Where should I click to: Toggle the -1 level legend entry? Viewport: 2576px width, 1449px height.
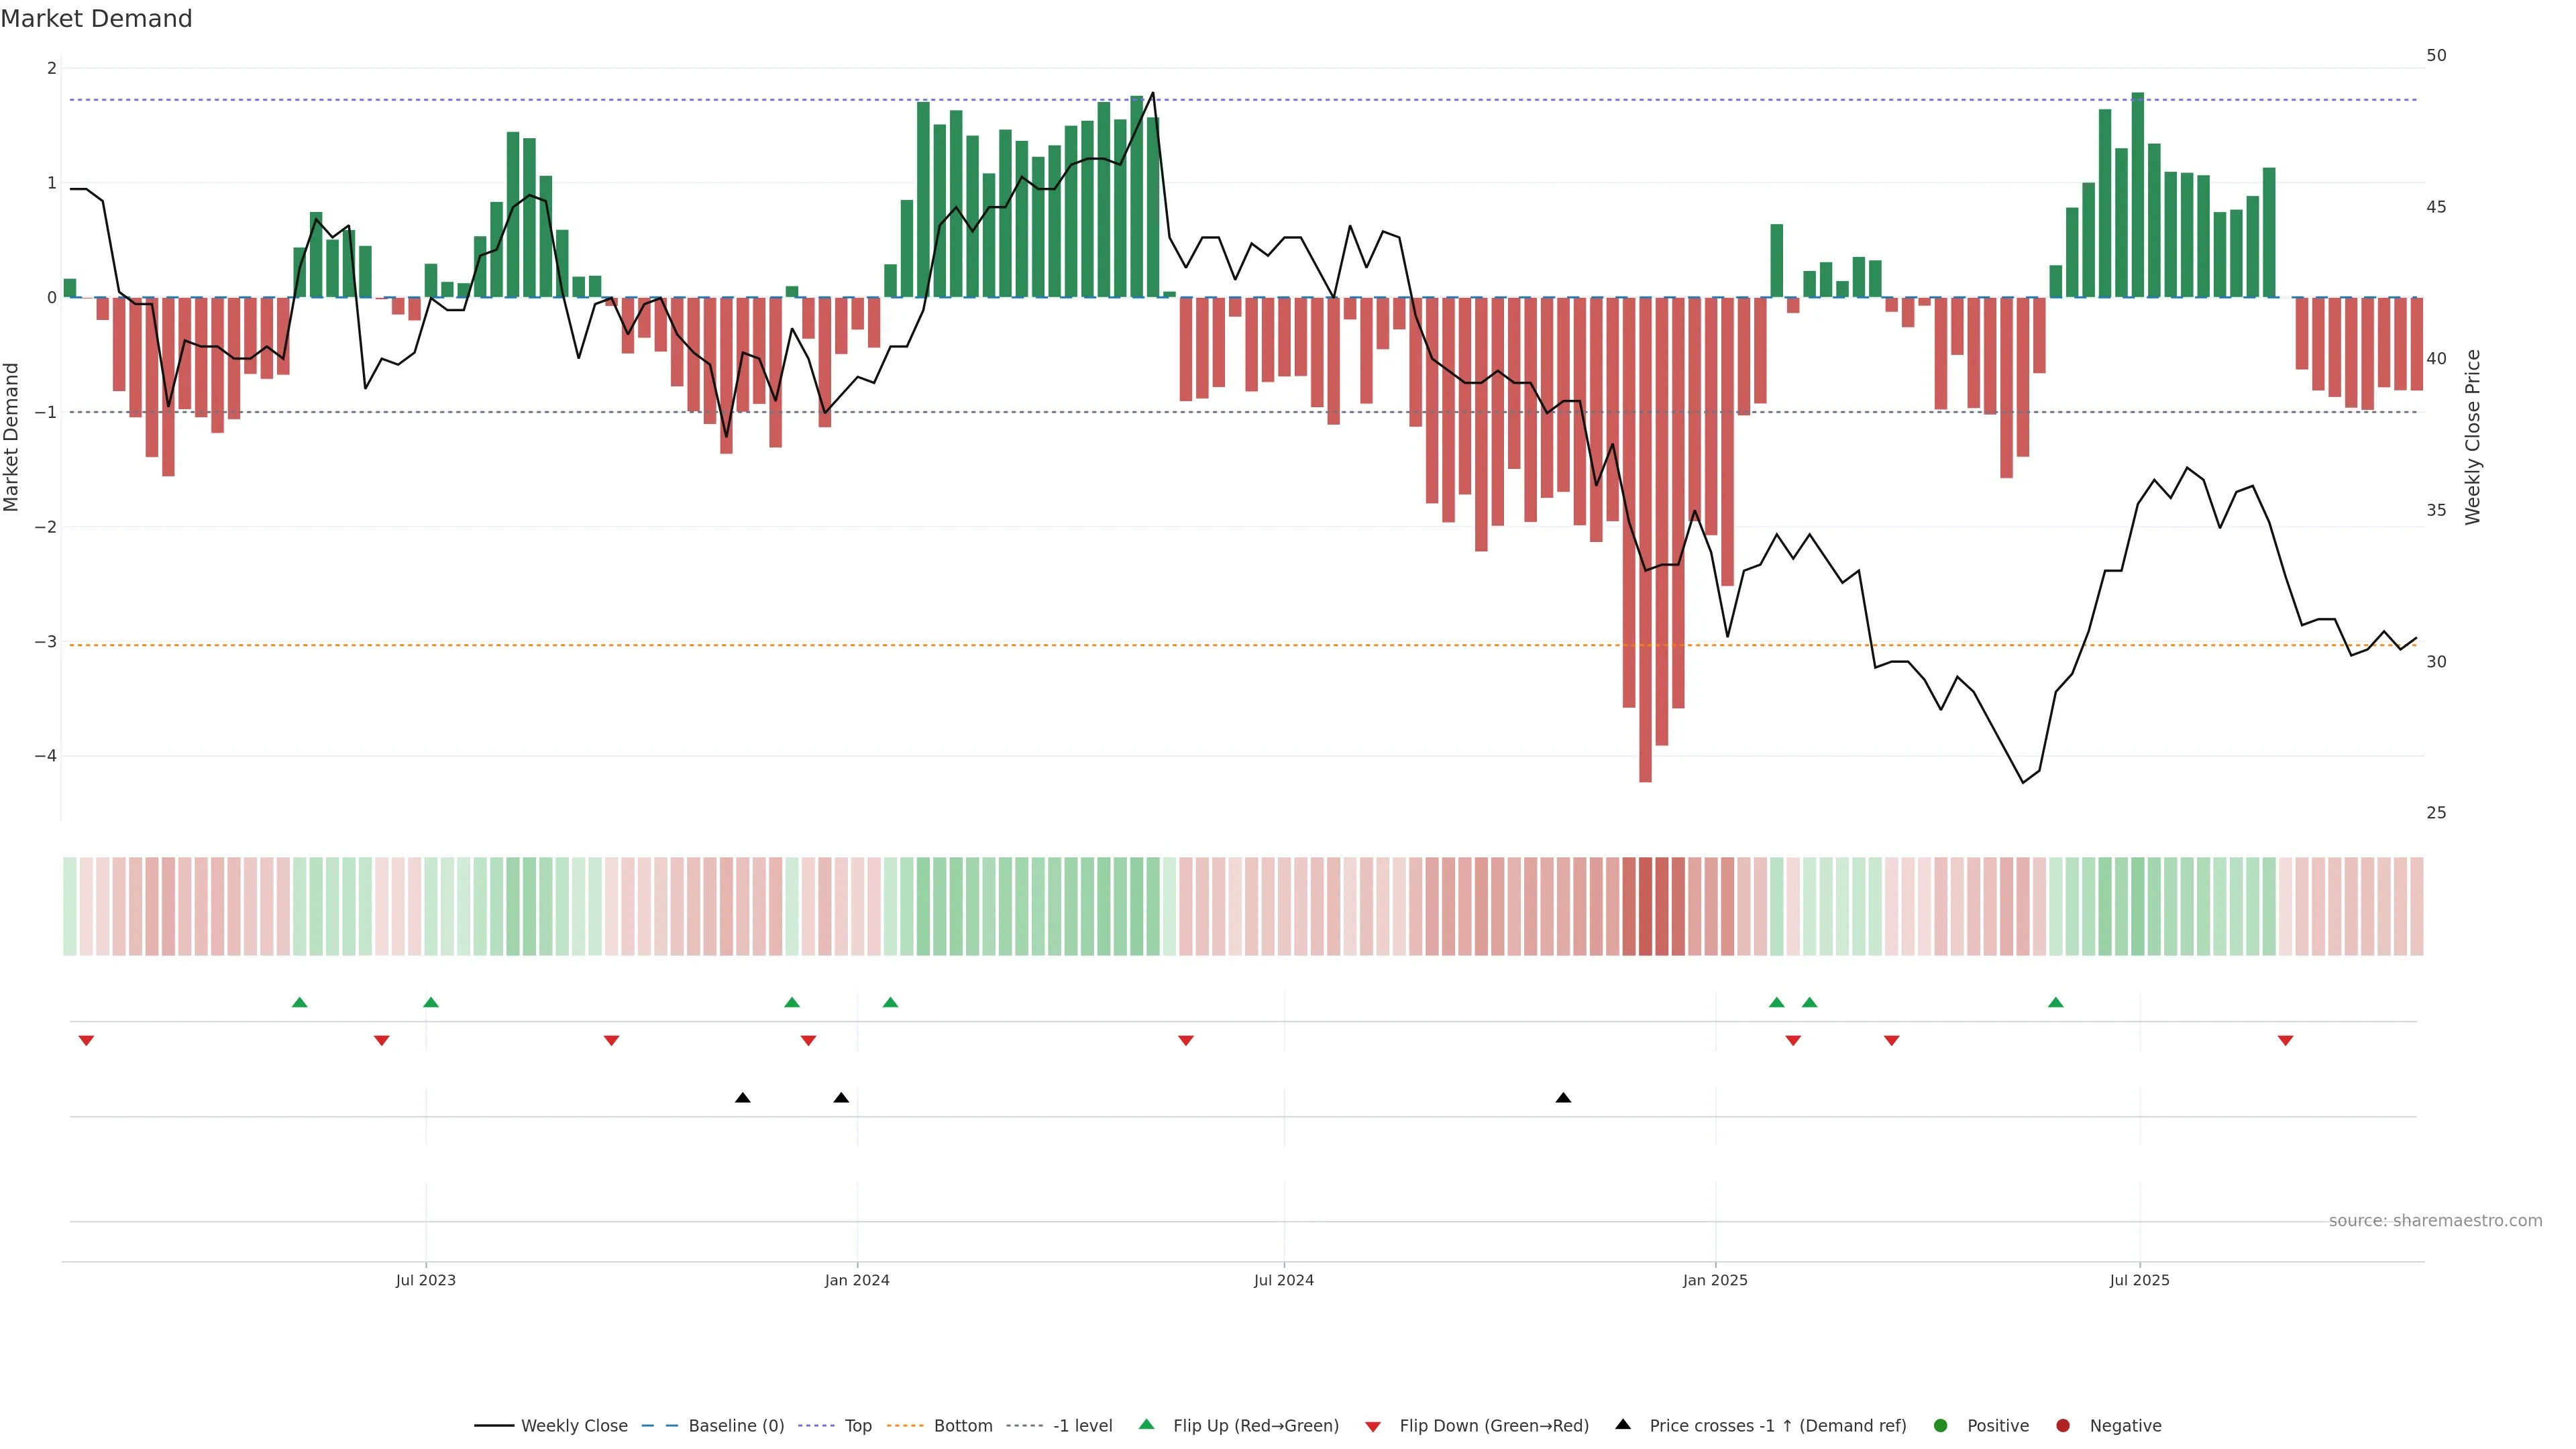(1082, 1425)
